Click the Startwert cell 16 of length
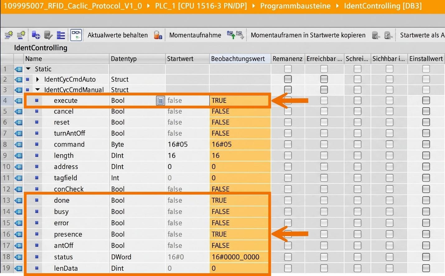This screenshot has height=276, width=445. pyautogui.click(x=187, y=155)
